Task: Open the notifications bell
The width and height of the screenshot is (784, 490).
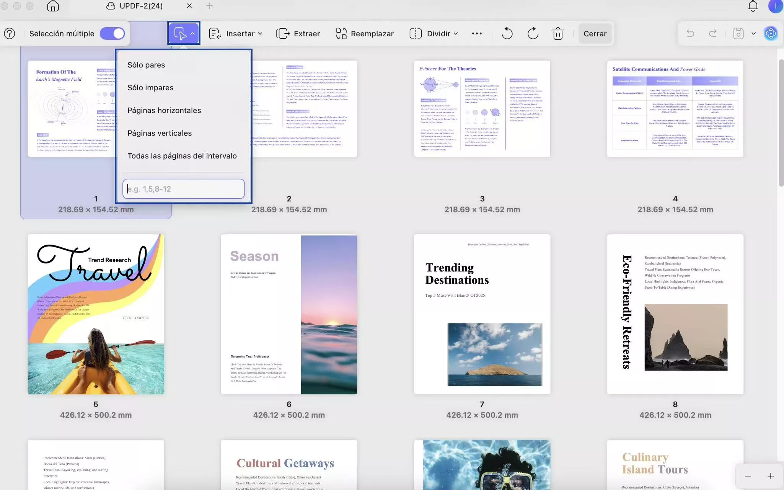Action: 753,6
